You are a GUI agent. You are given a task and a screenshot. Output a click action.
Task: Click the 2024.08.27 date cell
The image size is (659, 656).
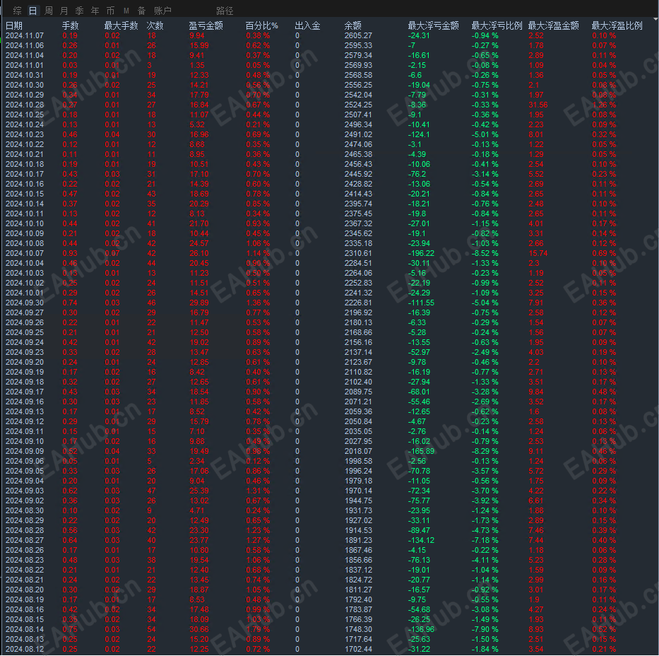pos(25,540)
